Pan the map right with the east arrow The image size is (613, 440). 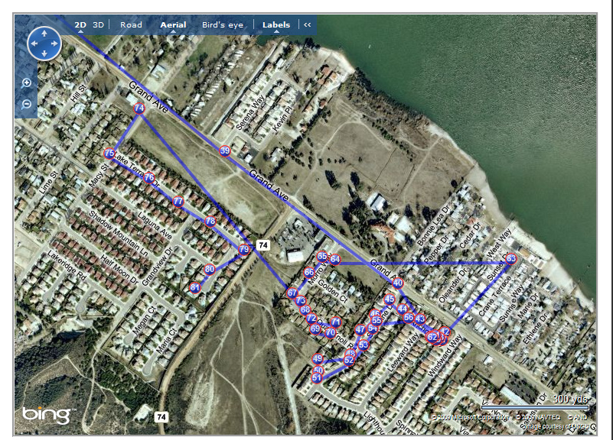tap(54, 44)
